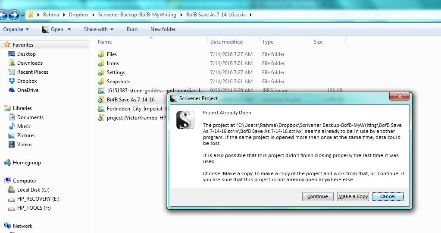Sort by the Date modified column header

click(x=233, y=42)
